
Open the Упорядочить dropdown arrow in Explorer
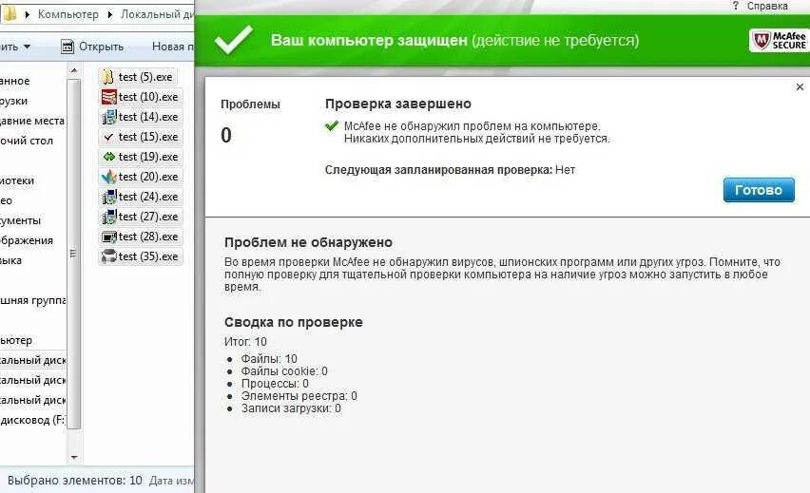coord(27,47)
